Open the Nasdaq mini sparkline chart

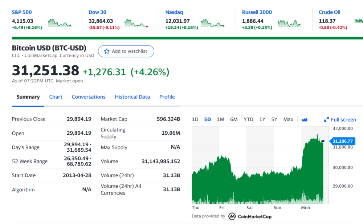(213, 23)
